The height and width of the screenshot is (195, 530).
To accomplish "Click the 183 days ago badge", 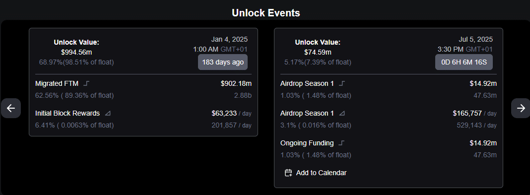I will 223,62.
